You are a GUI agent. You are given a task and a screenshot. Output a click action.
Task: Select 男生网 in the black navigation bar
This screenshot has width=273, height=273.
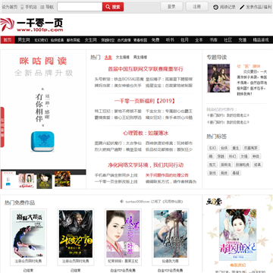[x=24, y=40]
